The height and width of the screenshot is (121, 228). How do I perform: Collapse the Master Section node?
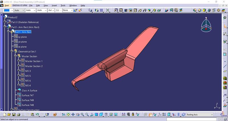pos(15,56)
